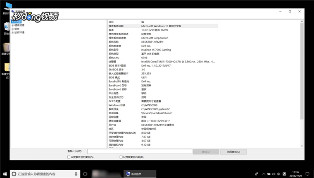Select the 平台角色 row
This screenshot has width=314, height=178.
click(163, 93)
